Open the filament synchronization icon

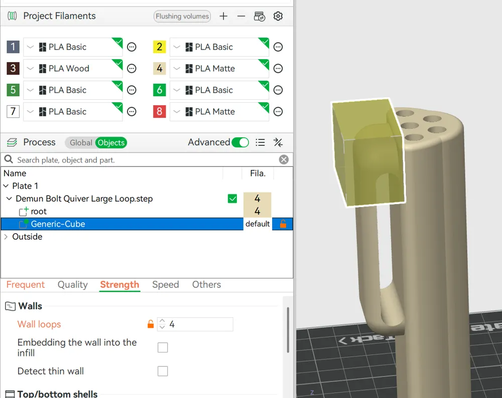(x=260, y=16)
